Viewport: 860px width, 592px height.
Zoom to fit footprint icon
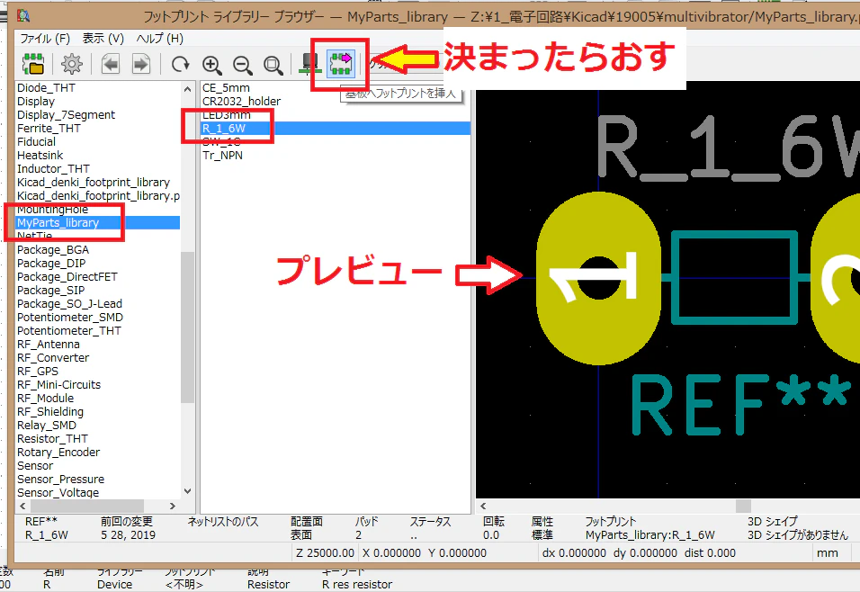(273, 65)
